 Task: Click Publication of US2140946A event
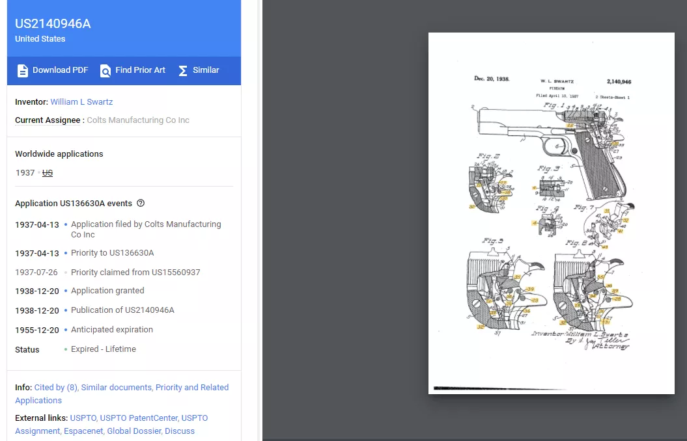click(122, 310)
